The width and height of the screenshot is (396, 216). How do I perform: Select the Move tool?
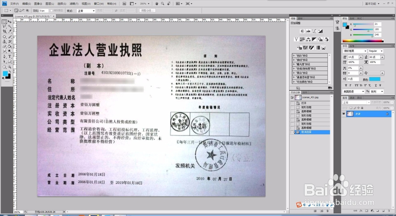(x=10, y=22)
